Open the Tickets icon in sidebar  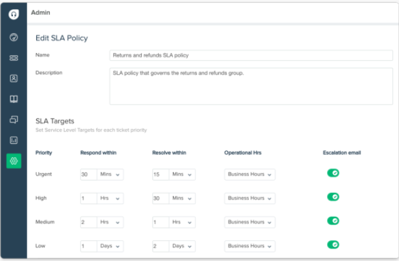click(14, 58)
